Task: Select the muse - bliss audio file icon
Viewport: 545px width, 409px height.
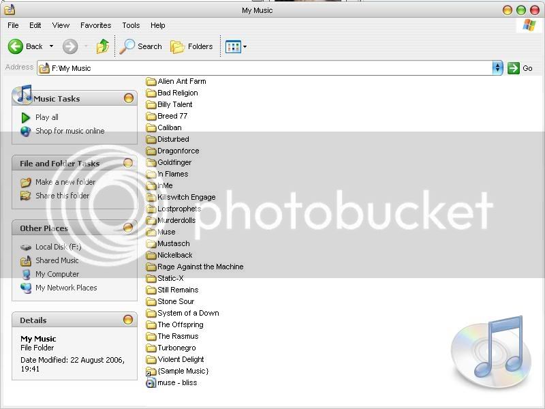Action: 151,383
